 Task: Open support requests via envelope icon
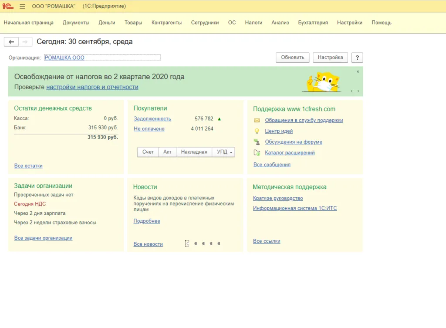(257, 121)
